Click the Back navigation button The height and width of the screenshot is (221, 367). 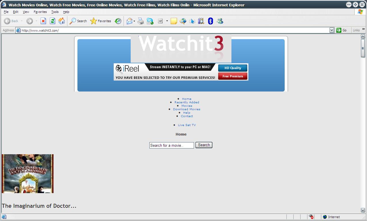pyautogui.click(x=11, y=21)
